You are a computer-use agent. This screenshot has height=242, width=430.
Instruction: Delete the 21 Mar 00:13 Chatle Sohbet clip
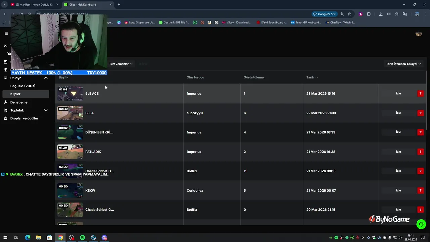[x=420, y=171]
